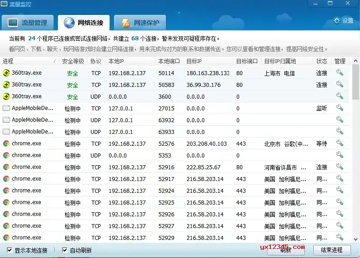Select AppleMobileDe... icon in port 27015 row
Image resolution: width=360 pixels, height=258 pixels.
[x=6, y=108]
